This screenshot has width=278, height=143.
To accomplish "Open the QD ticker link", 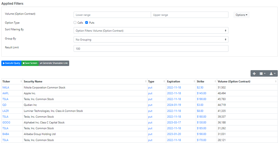I will [x=4, y=105].
